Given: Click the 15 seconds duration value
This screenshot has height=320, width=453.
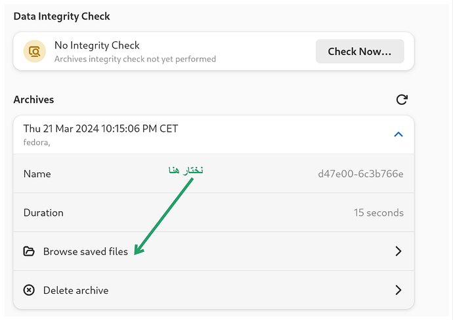Looking at the screenshot, I should pyautogui.click(x=378, y=212).
